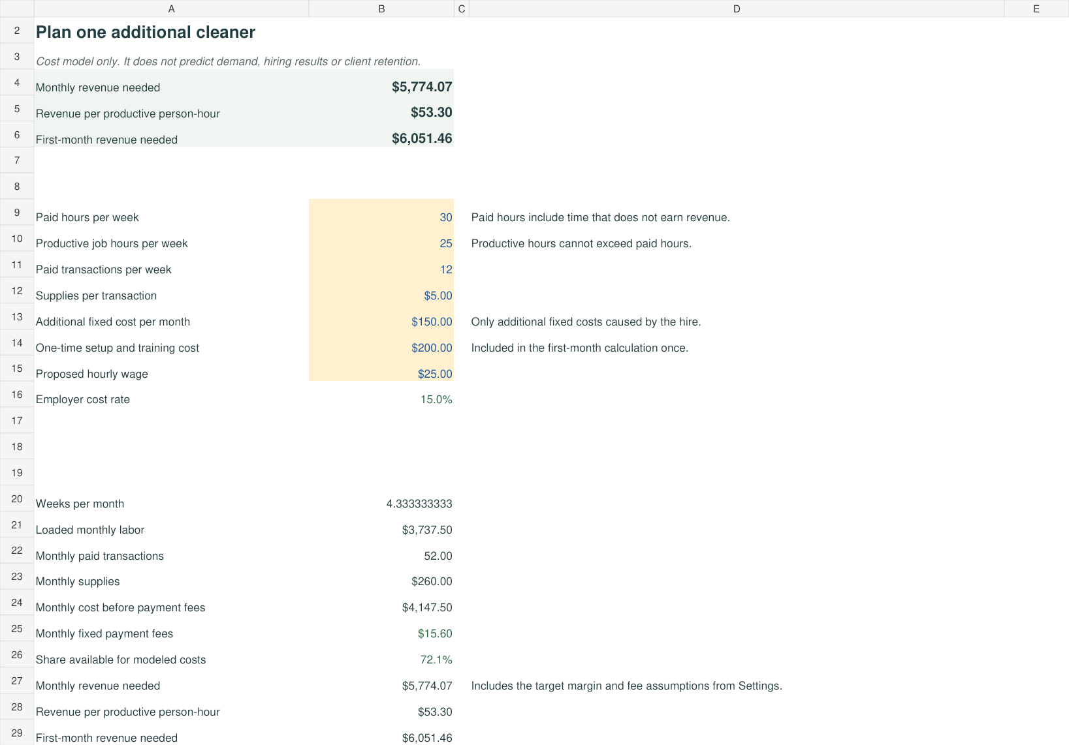Image resolution: width=1069 pixels, height=745 pixels.
Task: Click the column D header
Action: coord(737,8)
